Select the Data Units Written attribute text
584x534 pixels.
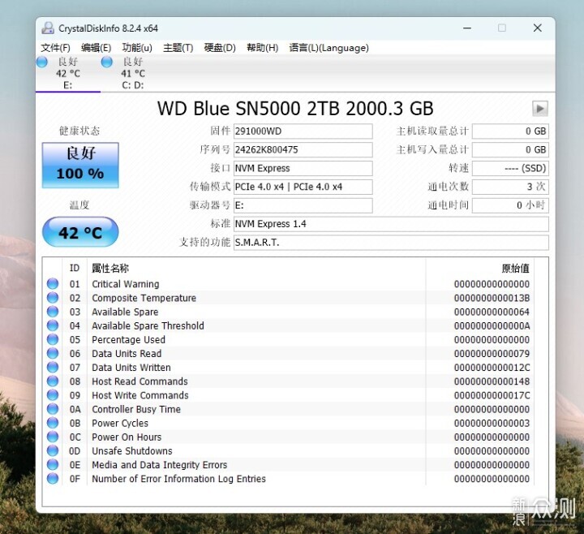pos(131,368)
